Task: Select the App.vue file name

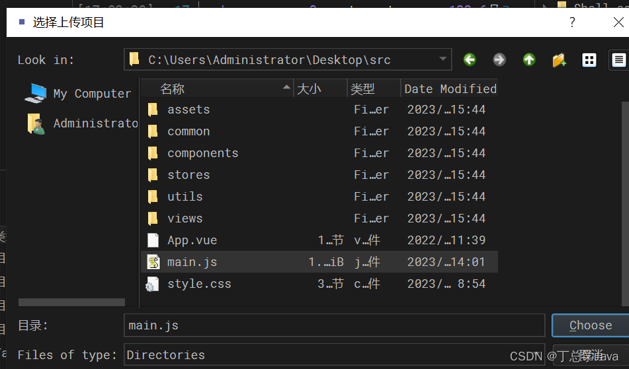Action: pyautogui.click(x=192, y=240)
